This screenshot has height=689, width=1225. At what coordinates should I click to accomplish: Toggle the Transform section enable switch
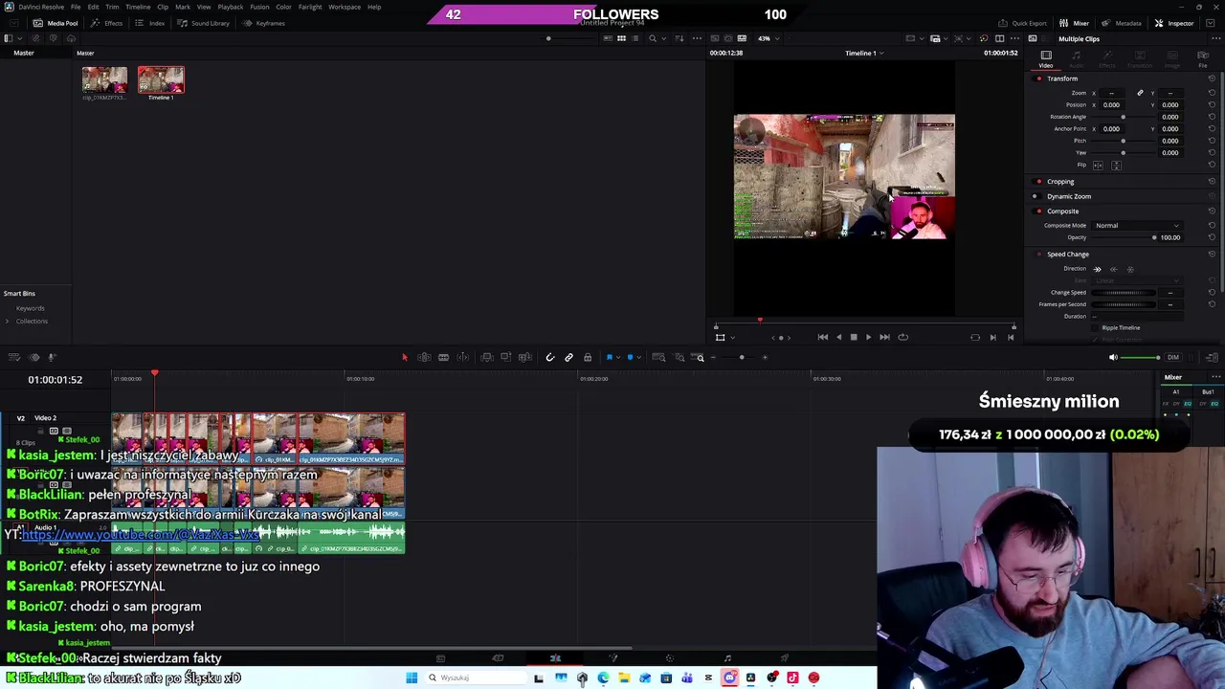[x=1039, y=78]
